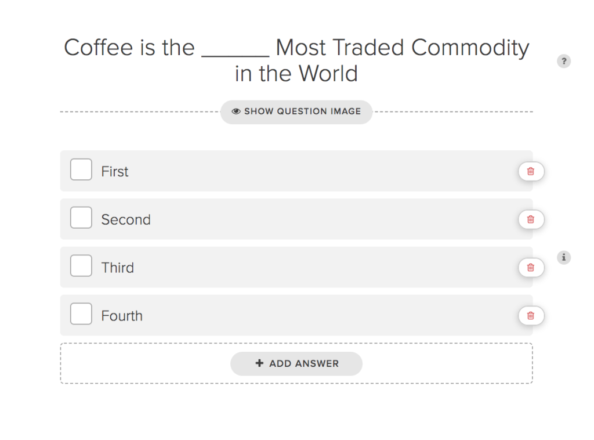This screenshot has height=440, width=594.
Task: Click the eye icon in Show Question Image
Action: pos(236,111)
